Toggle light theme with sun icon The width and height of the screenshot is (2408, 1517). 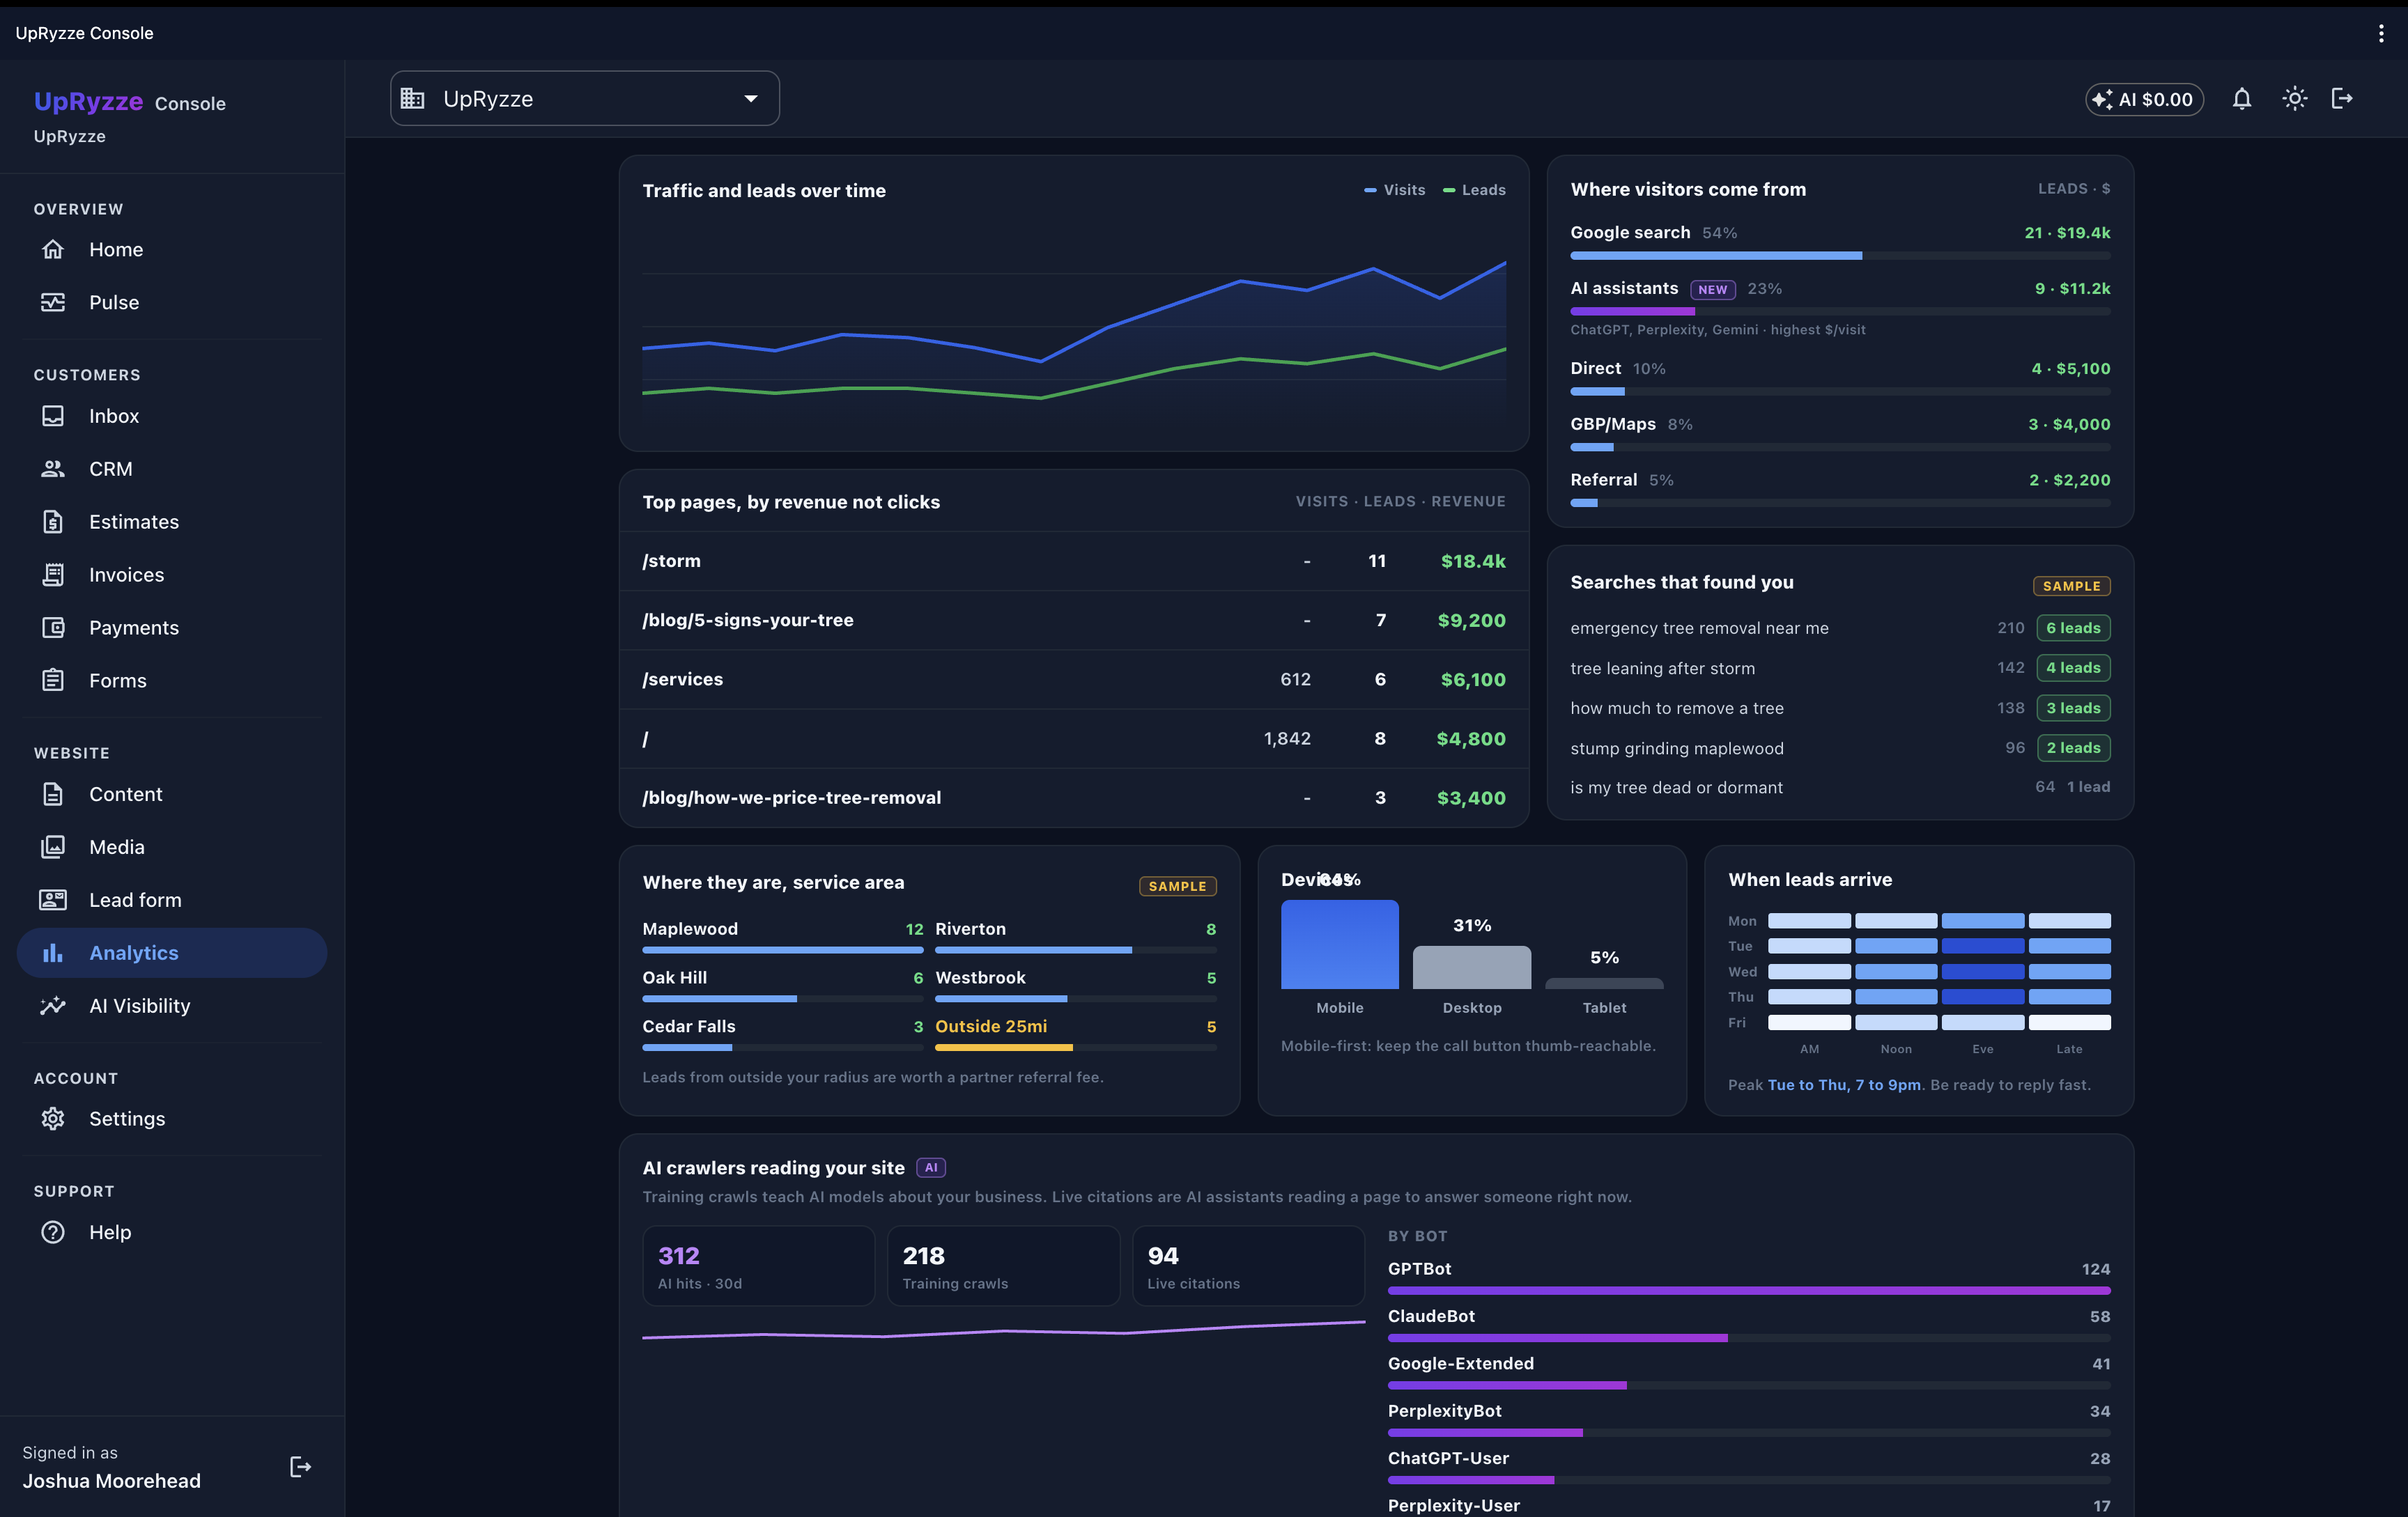(x=2295, y=99)
